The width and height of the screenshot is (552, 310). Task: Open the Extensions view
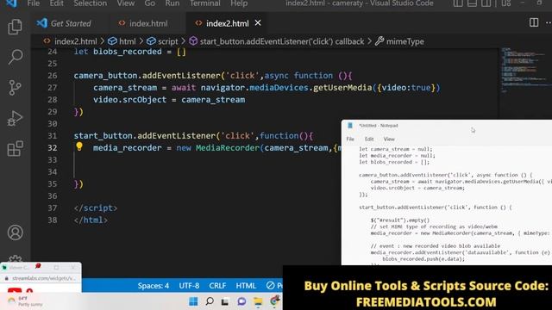pos(16,149)
